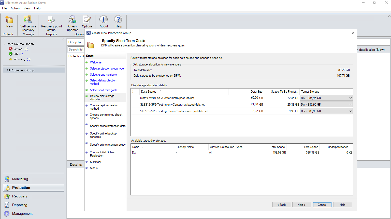Sort available storage by Name column
This screenshot has height=219, width=391.
(x=153, y=147)
